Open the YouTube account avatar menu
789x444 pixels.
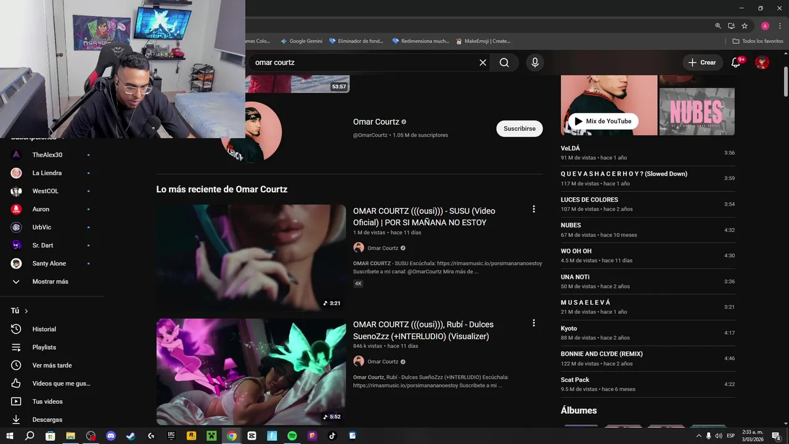pyautogui.click(x=762, y=62)
